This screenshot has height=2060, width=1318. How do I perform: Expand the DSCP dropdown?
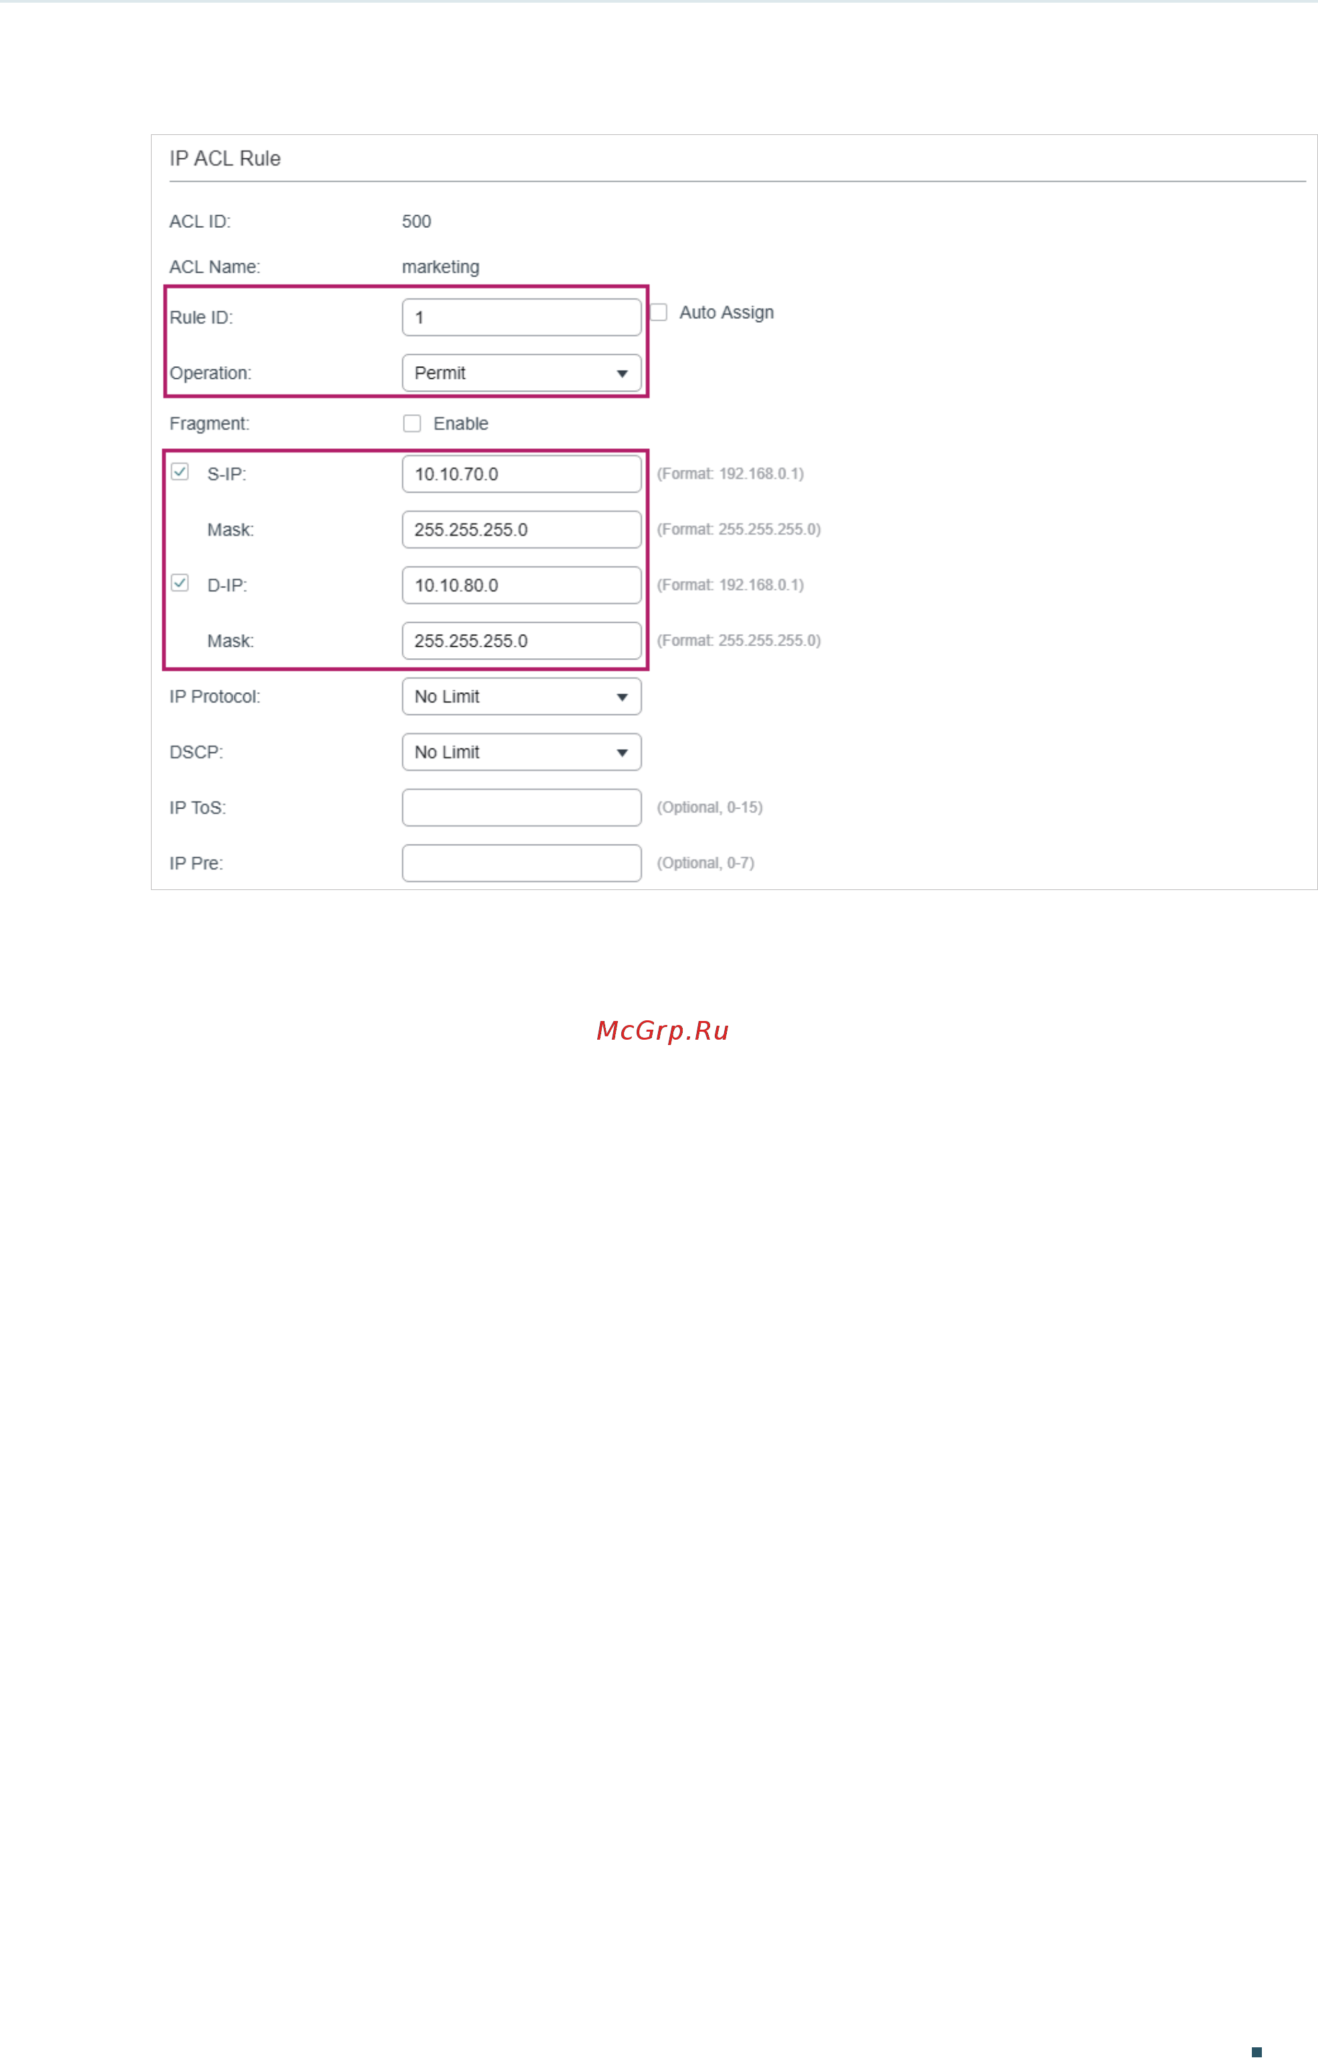coord(521,752)
